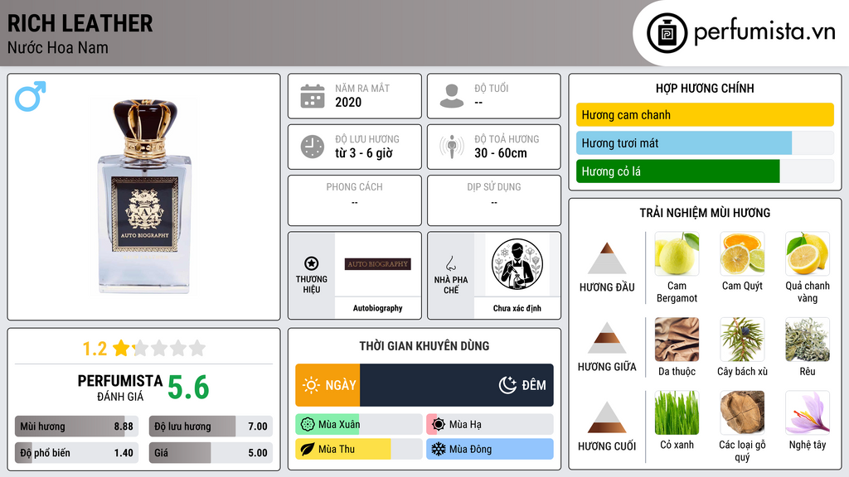This screenshot has height=477, width=849.
Task: Click the blue male gender symbol icon
Action: tap(31, 96)
